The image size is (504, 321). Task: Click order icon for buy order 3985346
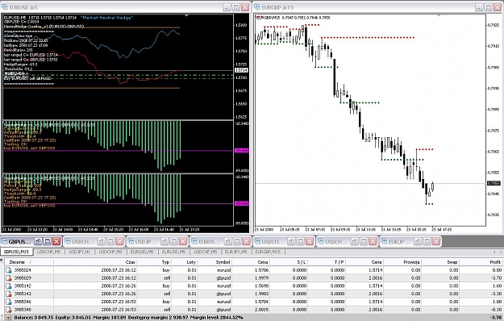point(8,302)
